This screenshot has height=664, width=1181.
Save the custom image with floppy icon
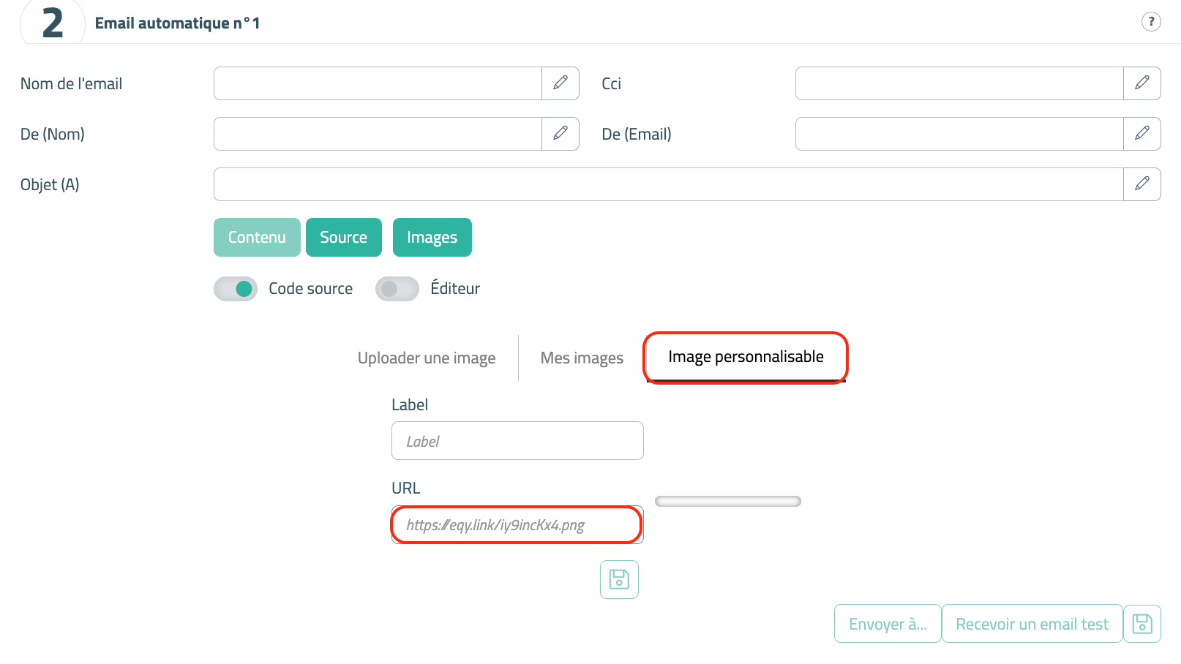tap(619, 579)
